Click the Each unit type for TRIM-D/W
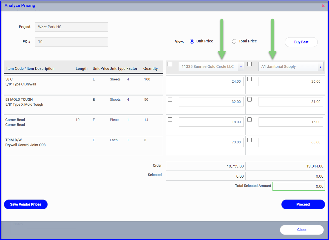The image size is (329, 240). 114,140
